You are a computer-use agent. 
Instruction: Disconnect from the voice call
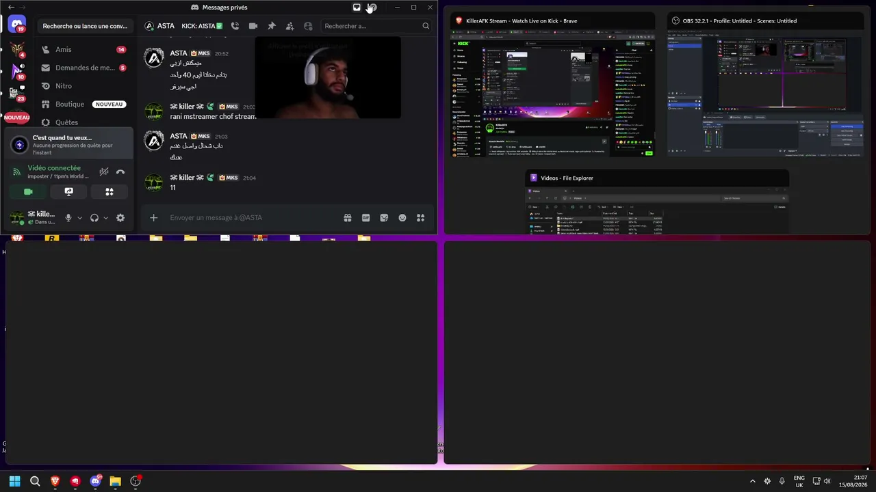coord(120,172)
